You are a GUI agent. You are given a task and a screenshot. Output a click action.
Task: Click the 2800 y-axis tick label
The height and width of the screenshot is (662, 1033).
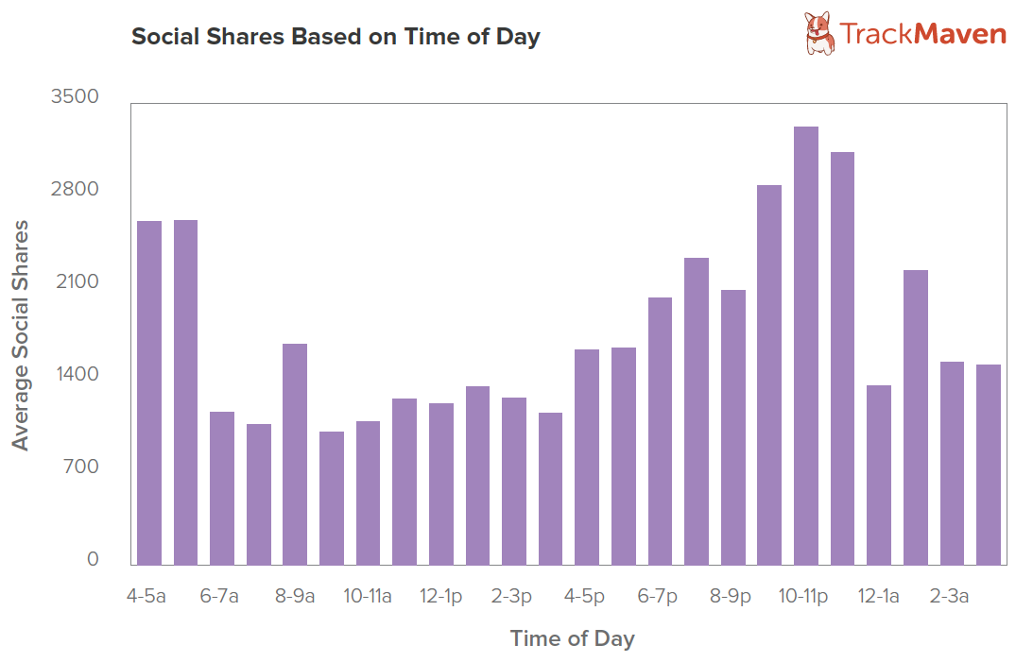(75, 189)
